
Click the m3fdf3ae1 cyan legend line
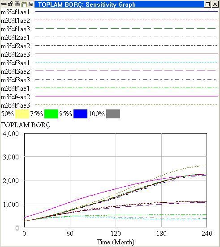(126, 62)
